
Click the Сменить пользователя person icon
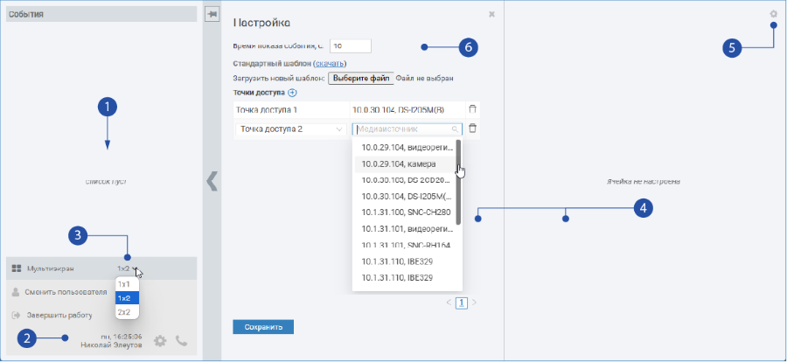tap(16, 292)
